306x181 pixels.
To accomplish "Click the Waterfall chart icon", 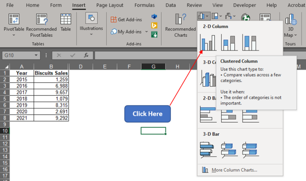I will [x=229, y=16].
